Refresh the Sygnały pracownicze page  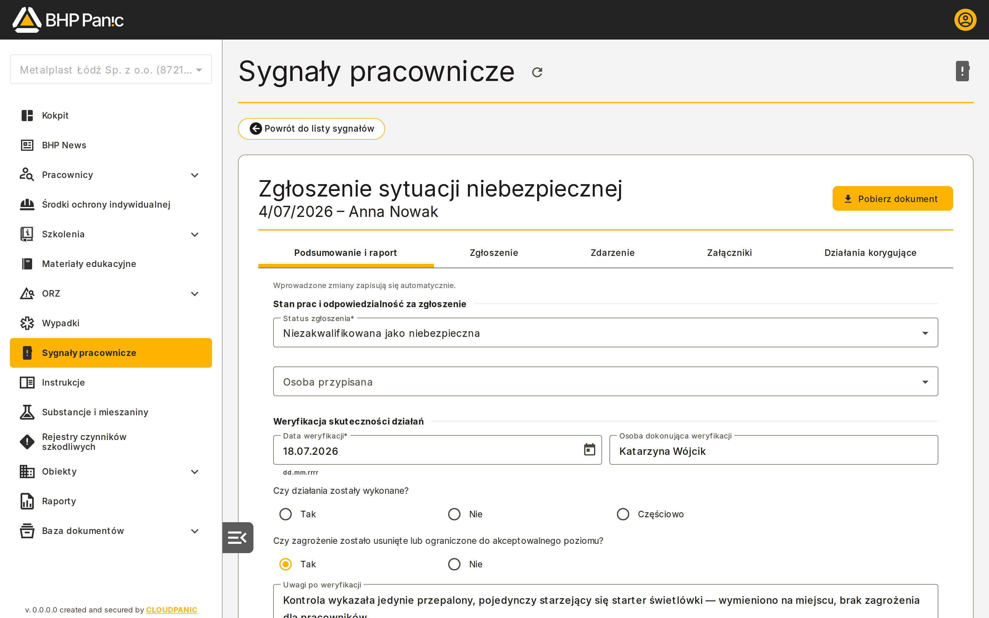pos(537,72)
